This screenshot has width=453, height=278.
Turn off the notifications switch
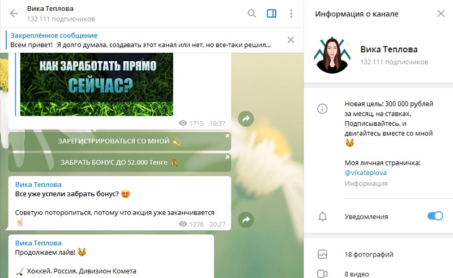pyautogui.click(x=434, y=216)
